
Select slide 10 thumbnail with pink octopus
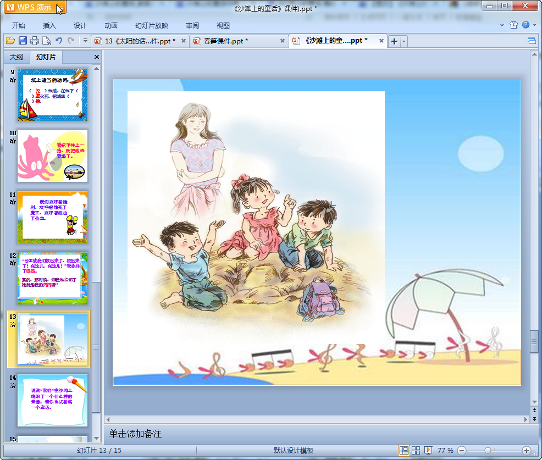(x=53, y=156)
